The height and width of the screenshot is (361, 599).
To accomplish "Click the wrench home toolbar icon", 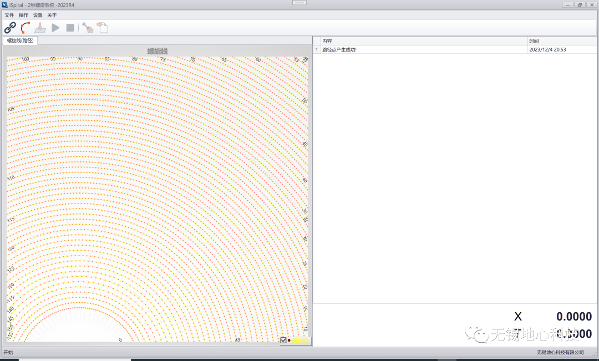I will [87, 28].
